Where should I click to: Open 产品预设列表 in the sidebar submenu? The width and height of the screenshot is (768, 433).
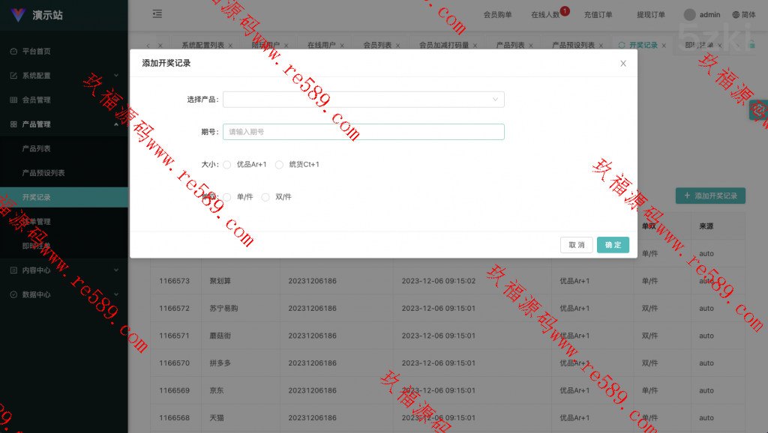click(x=43, y=173)
